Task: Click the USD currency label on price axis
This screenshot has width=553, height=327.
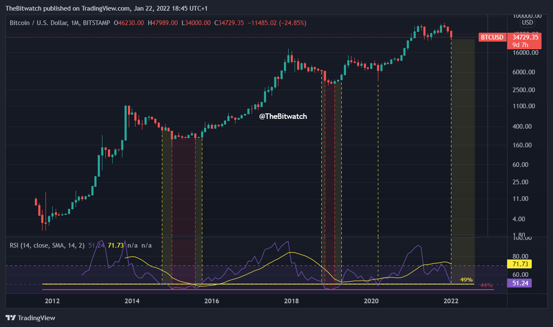Action: (527, 22)
